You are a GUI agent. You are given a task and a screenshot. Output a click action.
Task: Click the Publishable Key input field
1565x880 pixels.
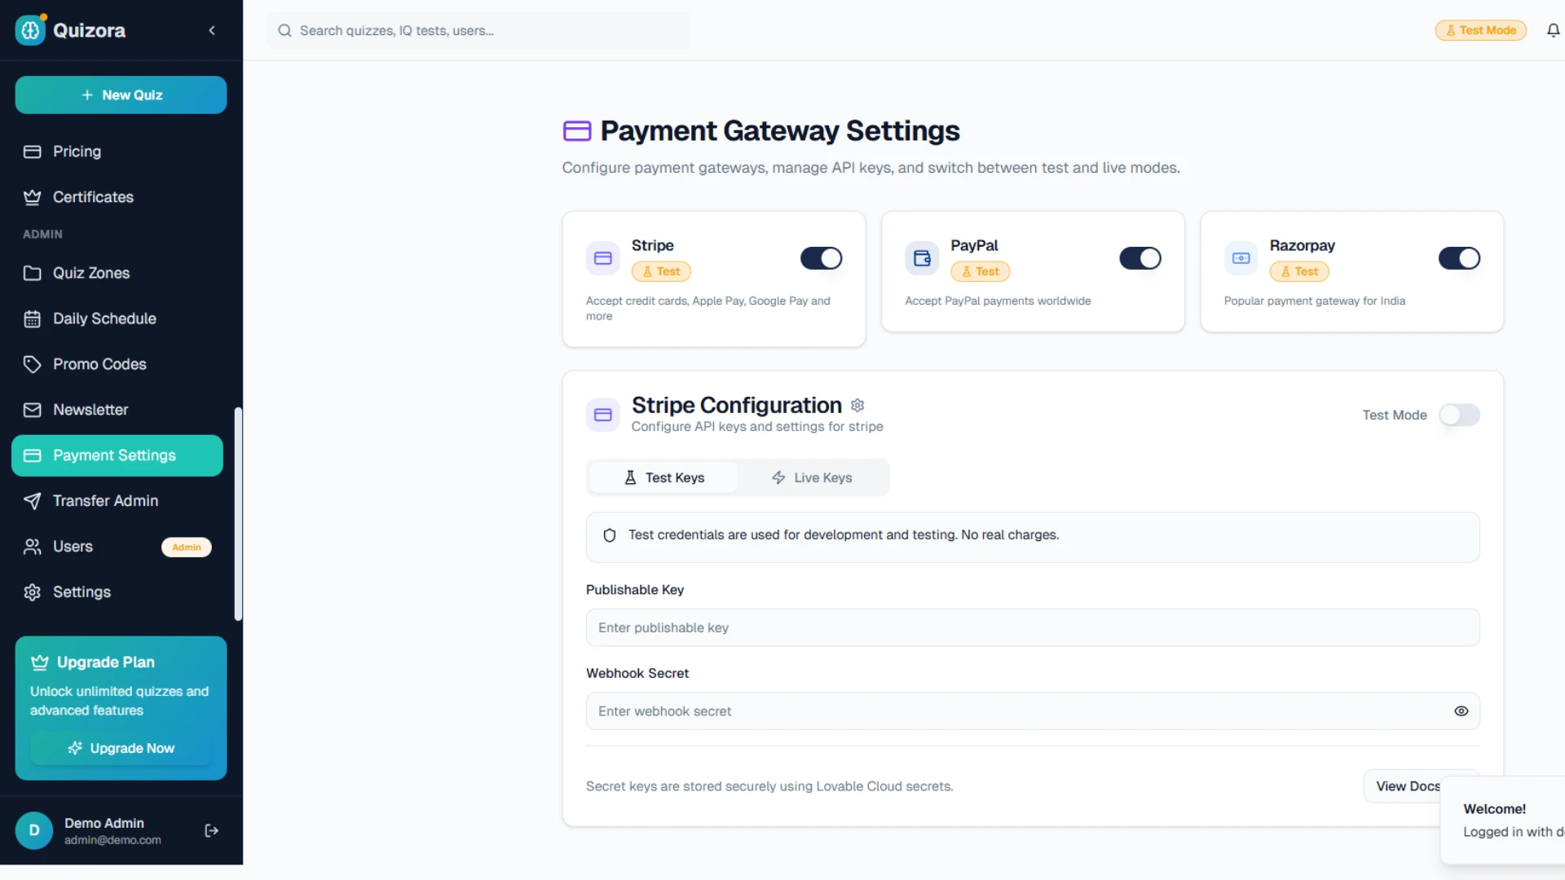(x=1033, y=627)
